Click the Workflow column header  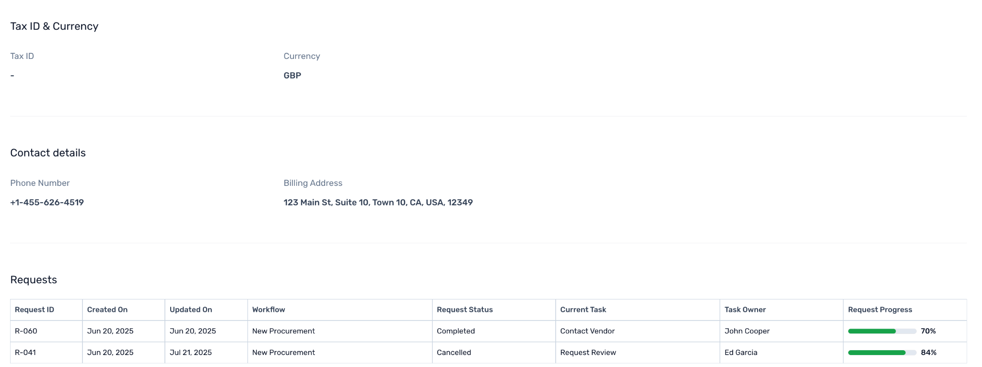[x=340, y=310]
